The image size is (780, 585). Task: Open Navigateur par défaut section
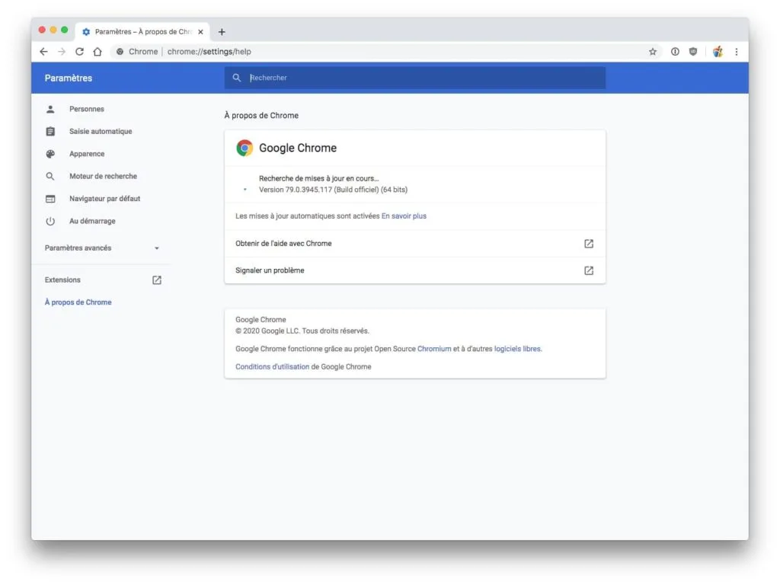(104, 199)
